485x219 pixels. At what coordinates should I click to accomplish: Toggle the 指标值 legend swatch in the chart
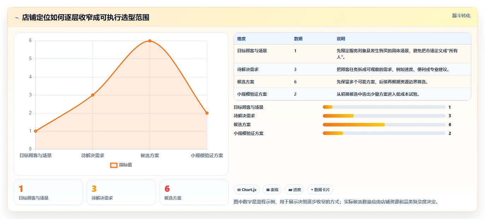(x=114, y=165)
